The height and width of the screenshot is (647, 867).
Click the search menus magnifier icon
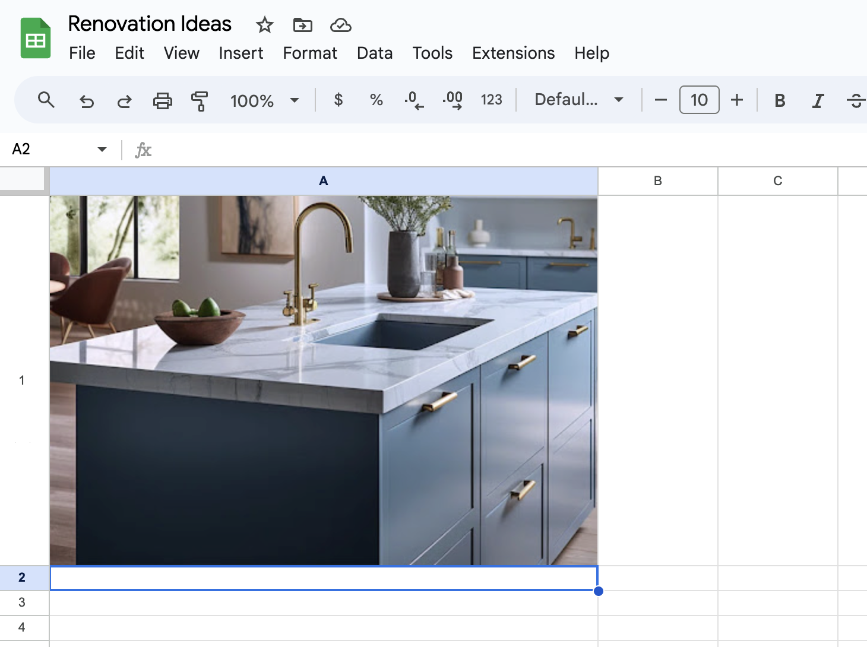[x=46, y=100]
